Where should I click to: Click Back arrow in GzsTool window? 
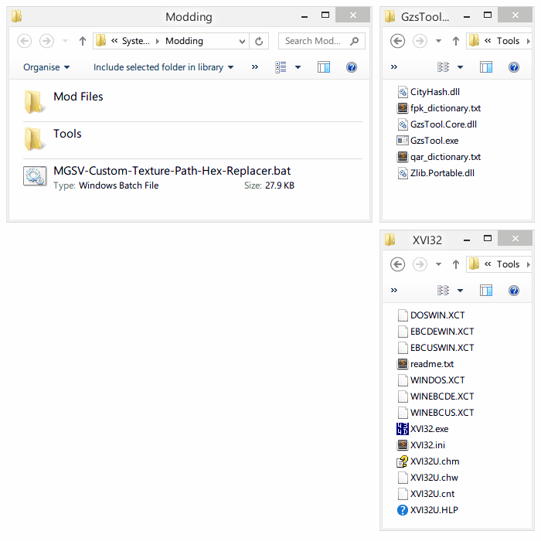pos(397,42)
